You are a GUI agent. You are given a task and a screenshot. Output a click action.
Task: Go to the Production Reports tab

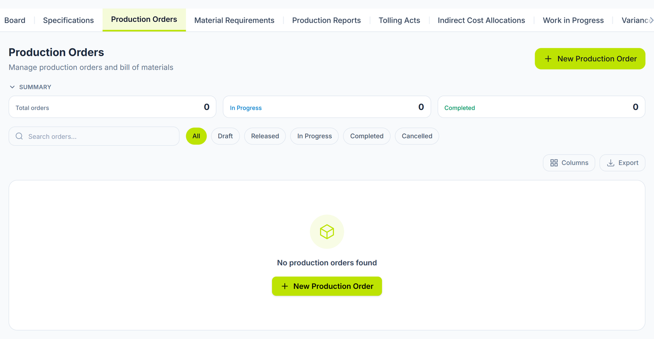(327, 20)
